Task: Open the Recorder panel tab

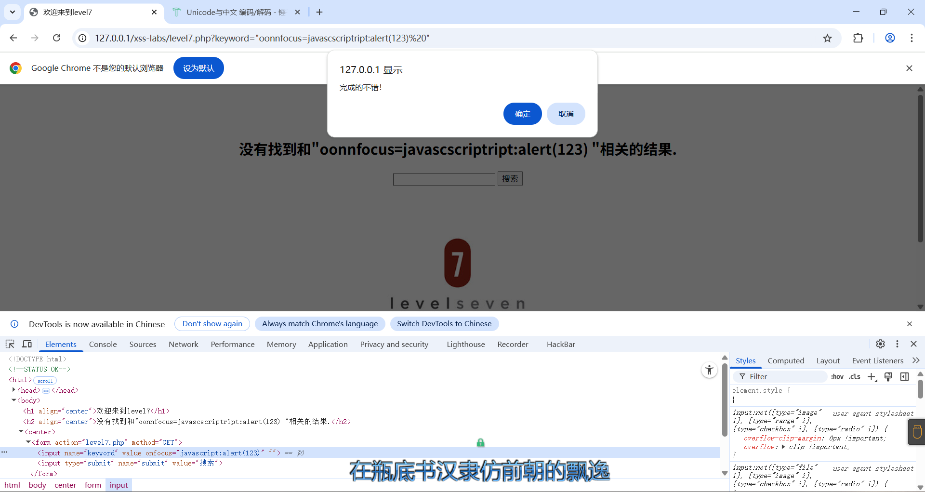Action: (x=513, y=344)
